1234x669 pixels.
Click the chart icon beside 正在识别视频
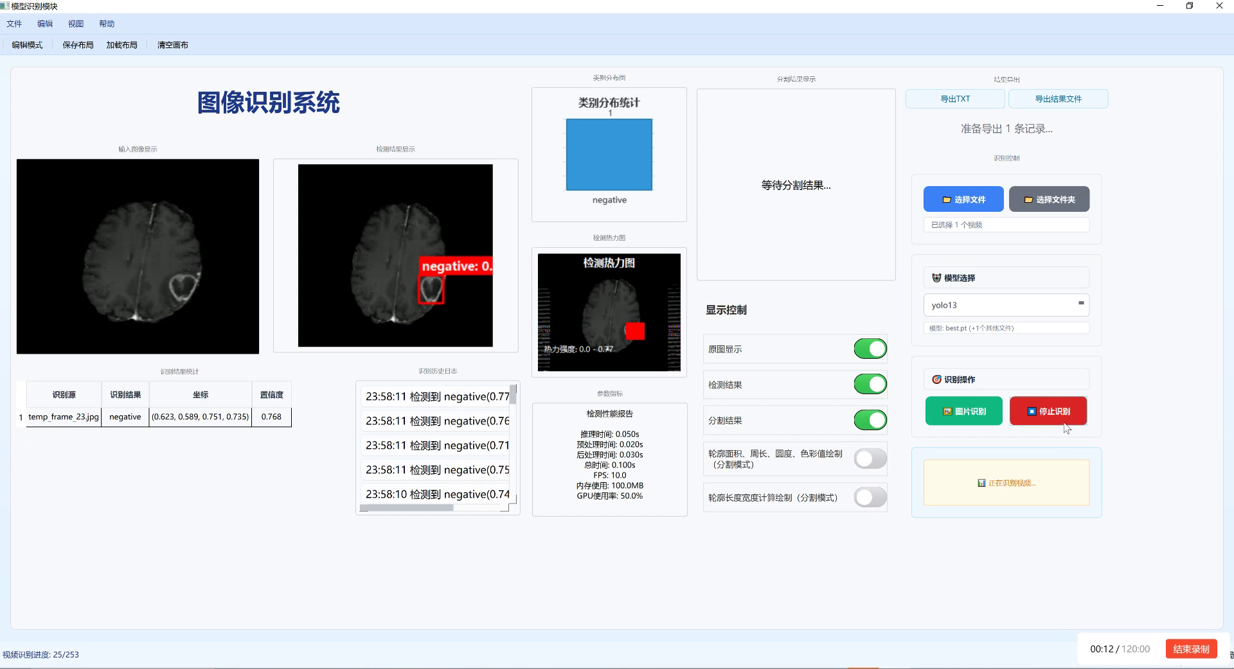coord(981,483)
